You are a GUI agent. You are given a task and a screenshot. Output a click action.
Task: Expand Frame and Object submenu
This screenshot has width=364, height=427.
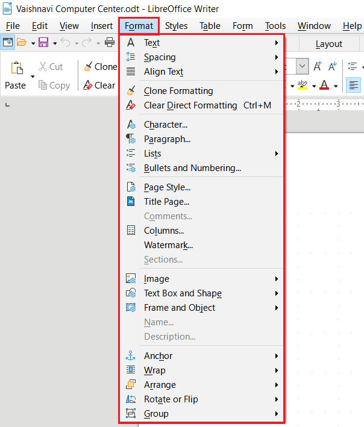tap(202, 308)
